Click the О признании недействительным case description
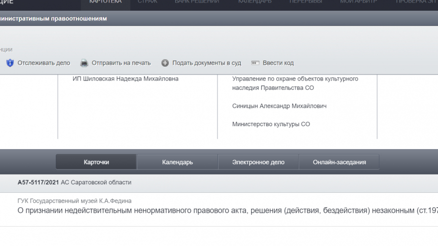Viewport: 438px width, 246px height. (x=227, y=211)
